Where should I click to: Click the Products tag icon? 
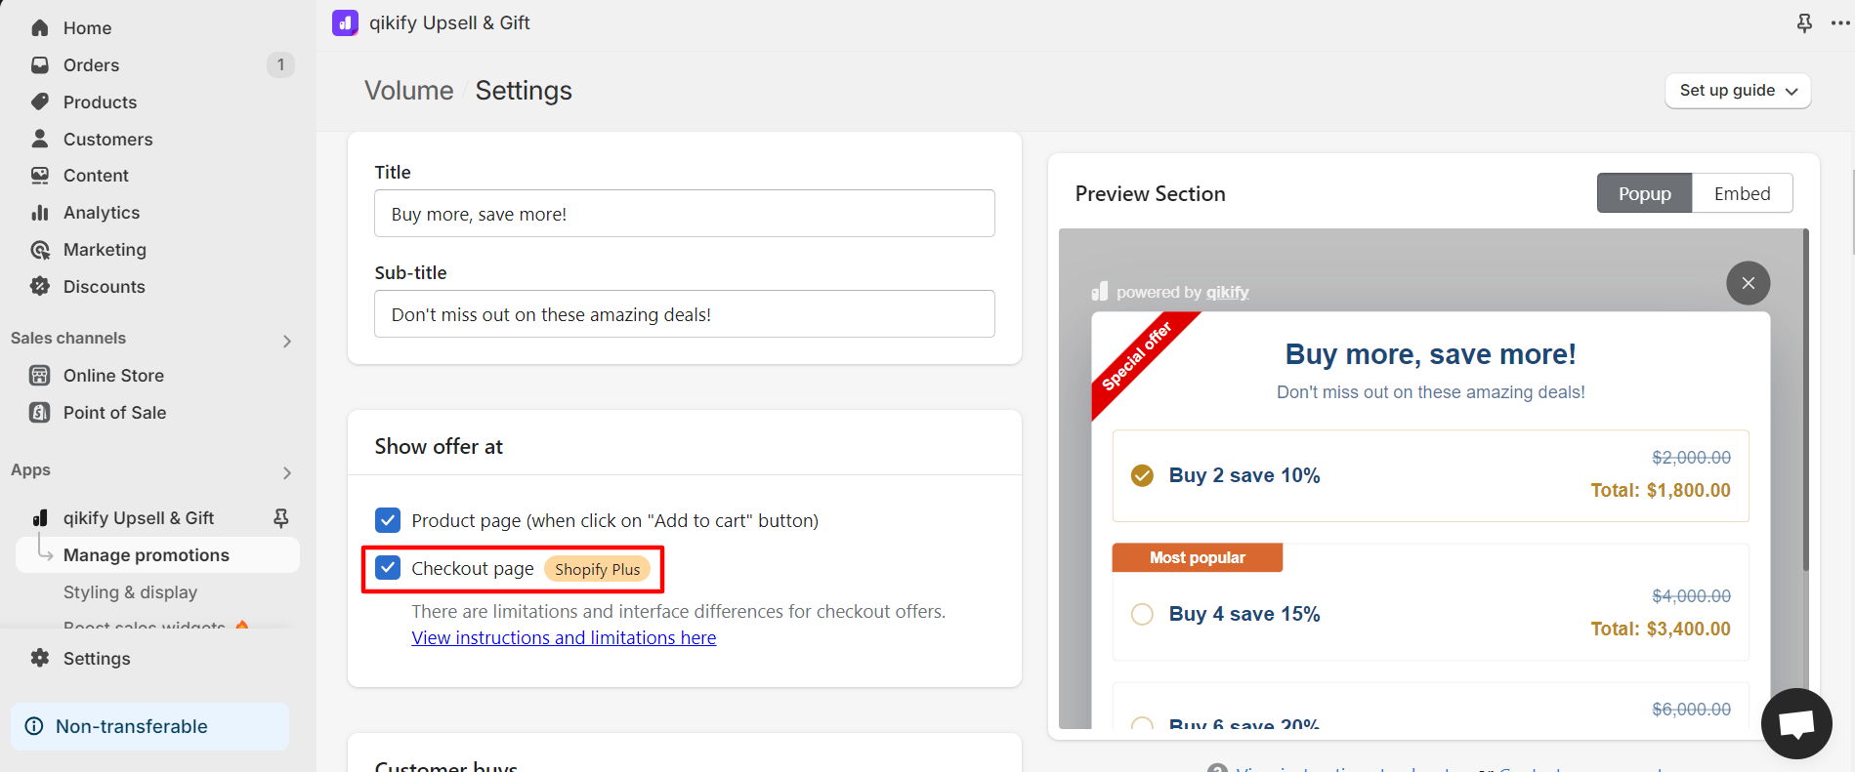[x=40, y=102]
